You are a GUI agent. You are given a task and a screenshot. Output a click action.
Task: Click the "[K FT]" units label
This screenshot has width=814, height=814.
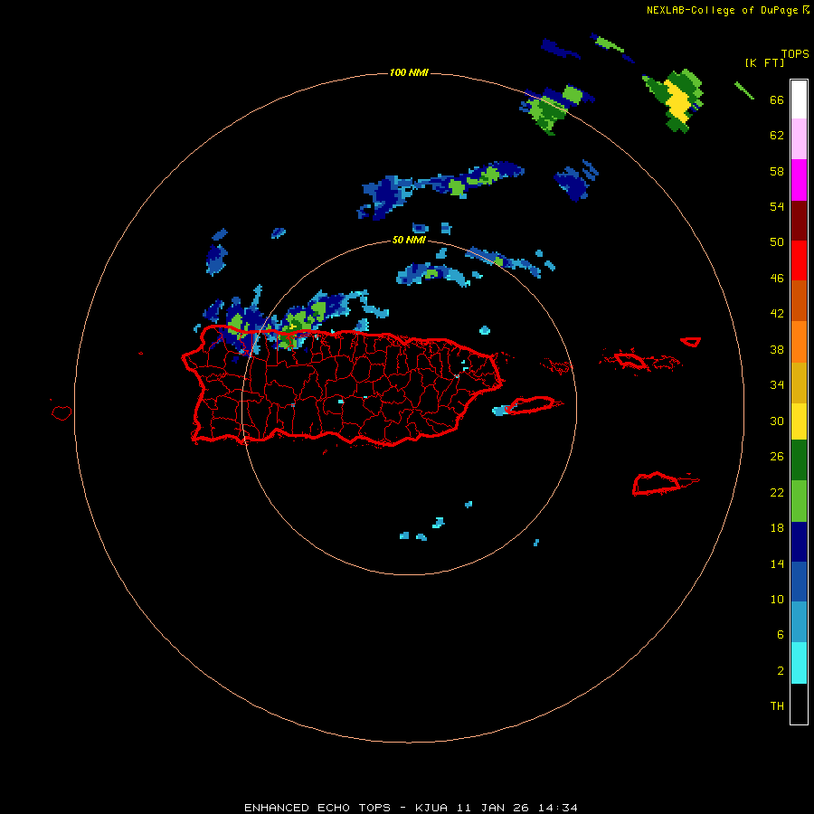(764, 62)
